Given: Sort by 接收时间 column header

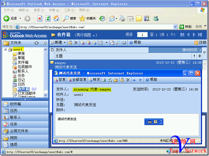Looking at the screenshot, I should click(175, 50).
